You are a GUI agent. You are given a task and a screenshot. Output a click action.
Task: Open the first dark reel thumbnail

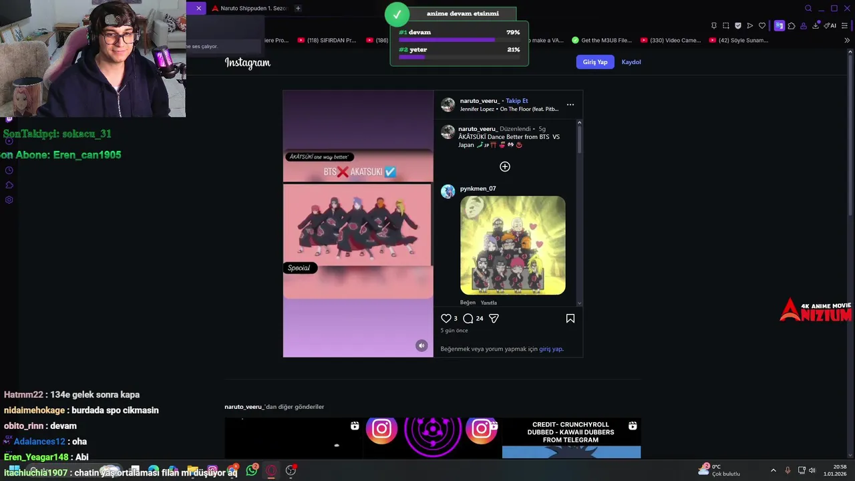pos(293,438)
